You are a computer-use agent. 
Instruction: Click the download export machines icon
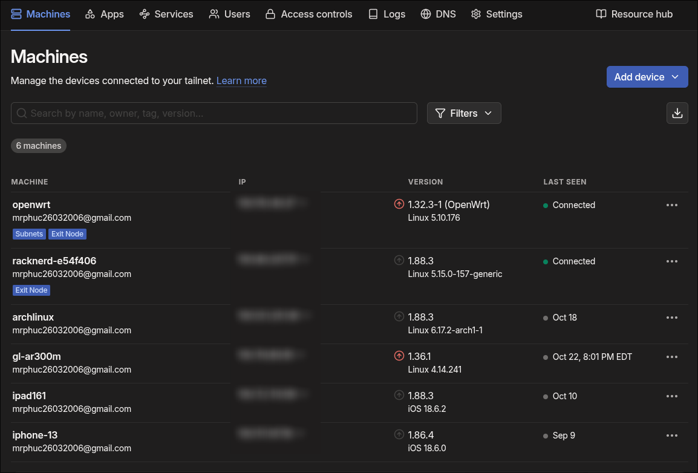(x=677, y=113)
